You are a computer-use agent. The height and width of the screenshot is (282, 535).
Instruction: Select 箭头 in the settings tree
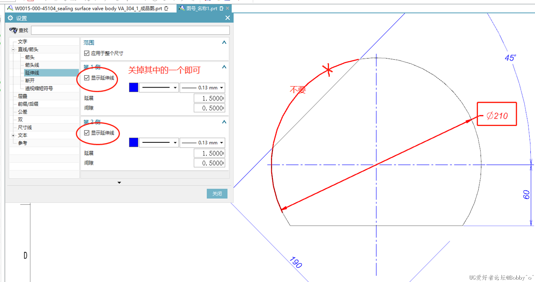[30, 57]
